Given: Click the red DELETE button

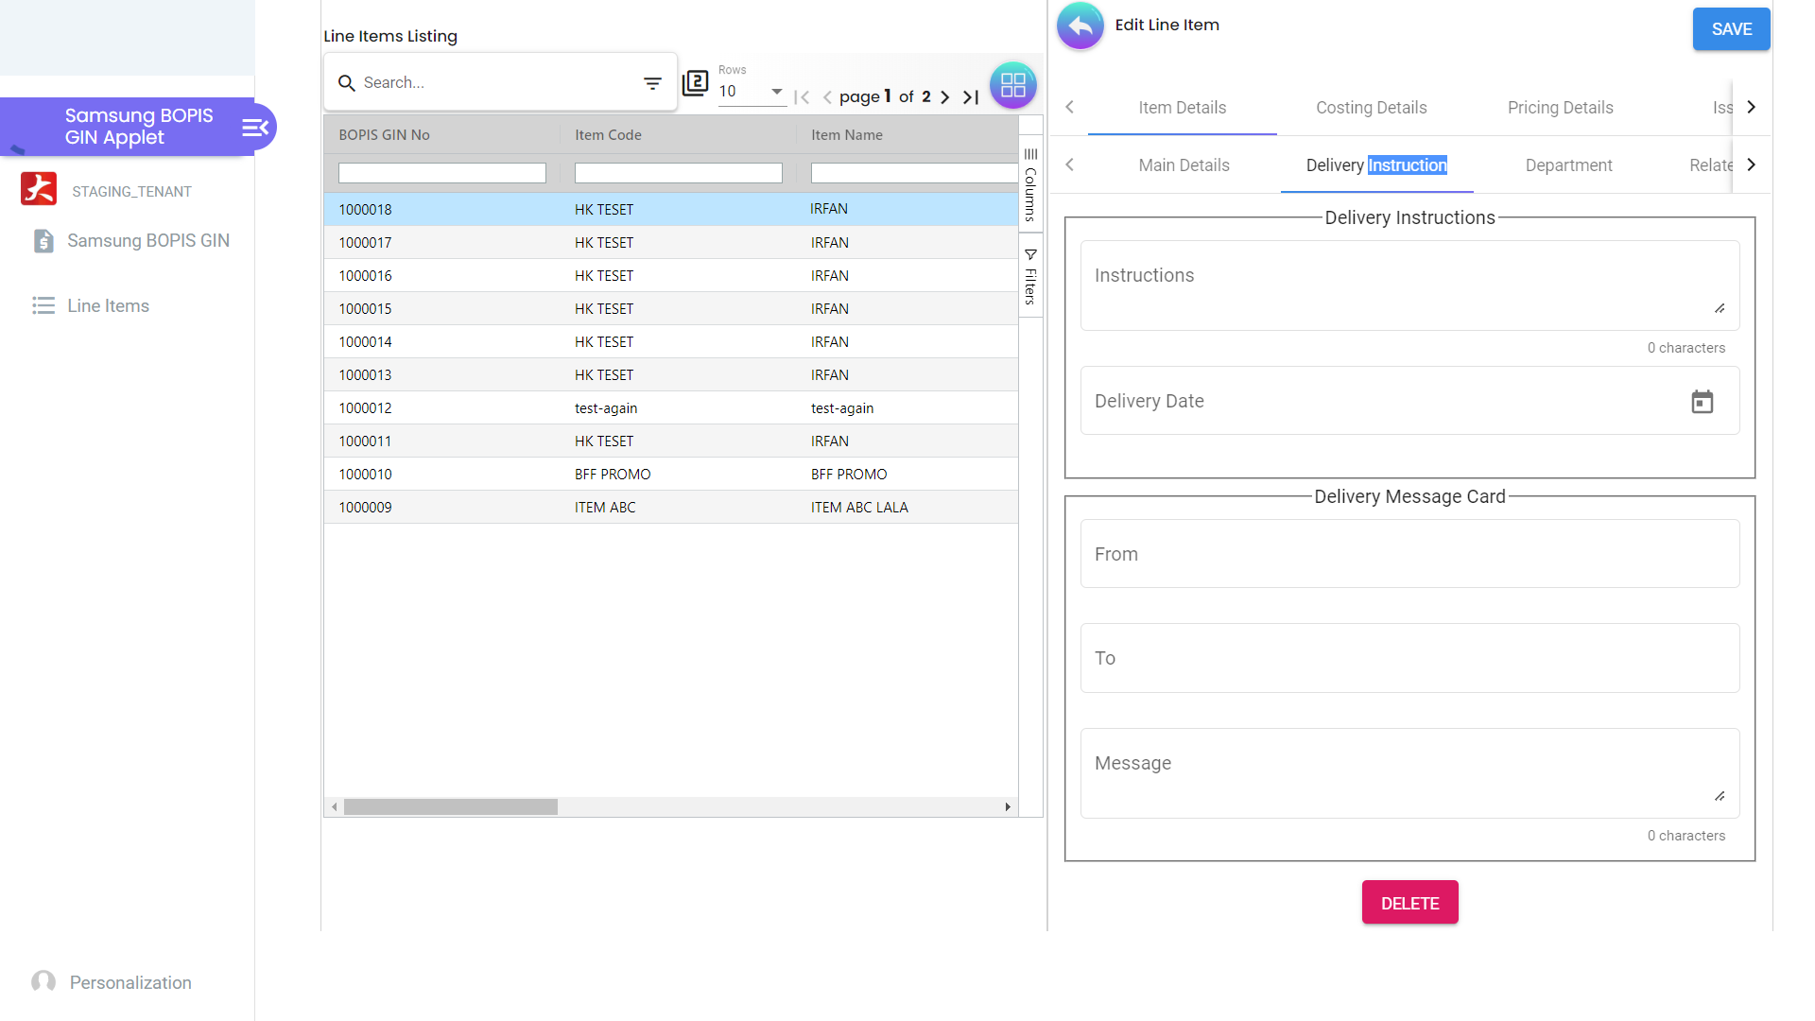Looking at the screenshot, I should point(1409,903).
